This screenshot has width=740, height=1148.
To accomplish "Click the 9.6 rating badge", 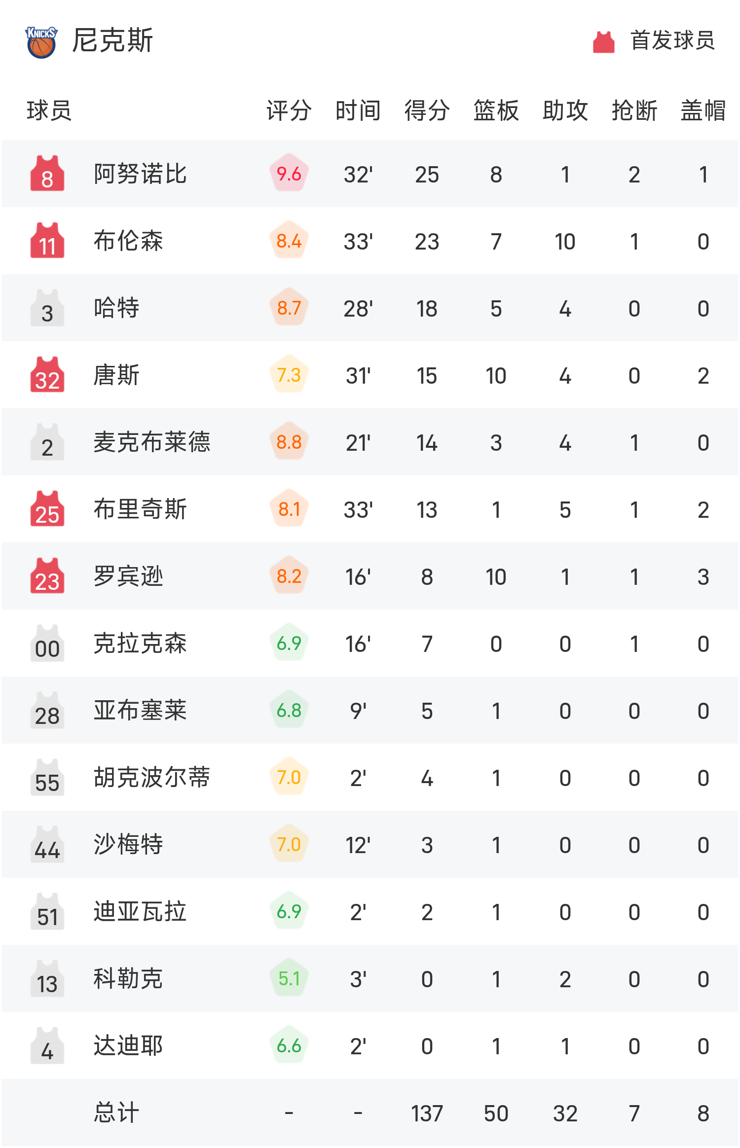I will tap(289, 174).
